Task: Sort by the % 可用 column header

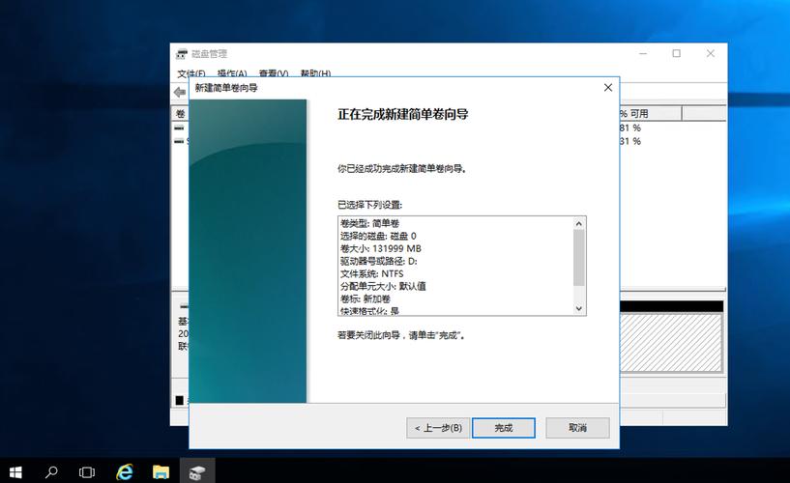Action: [650, 114]
